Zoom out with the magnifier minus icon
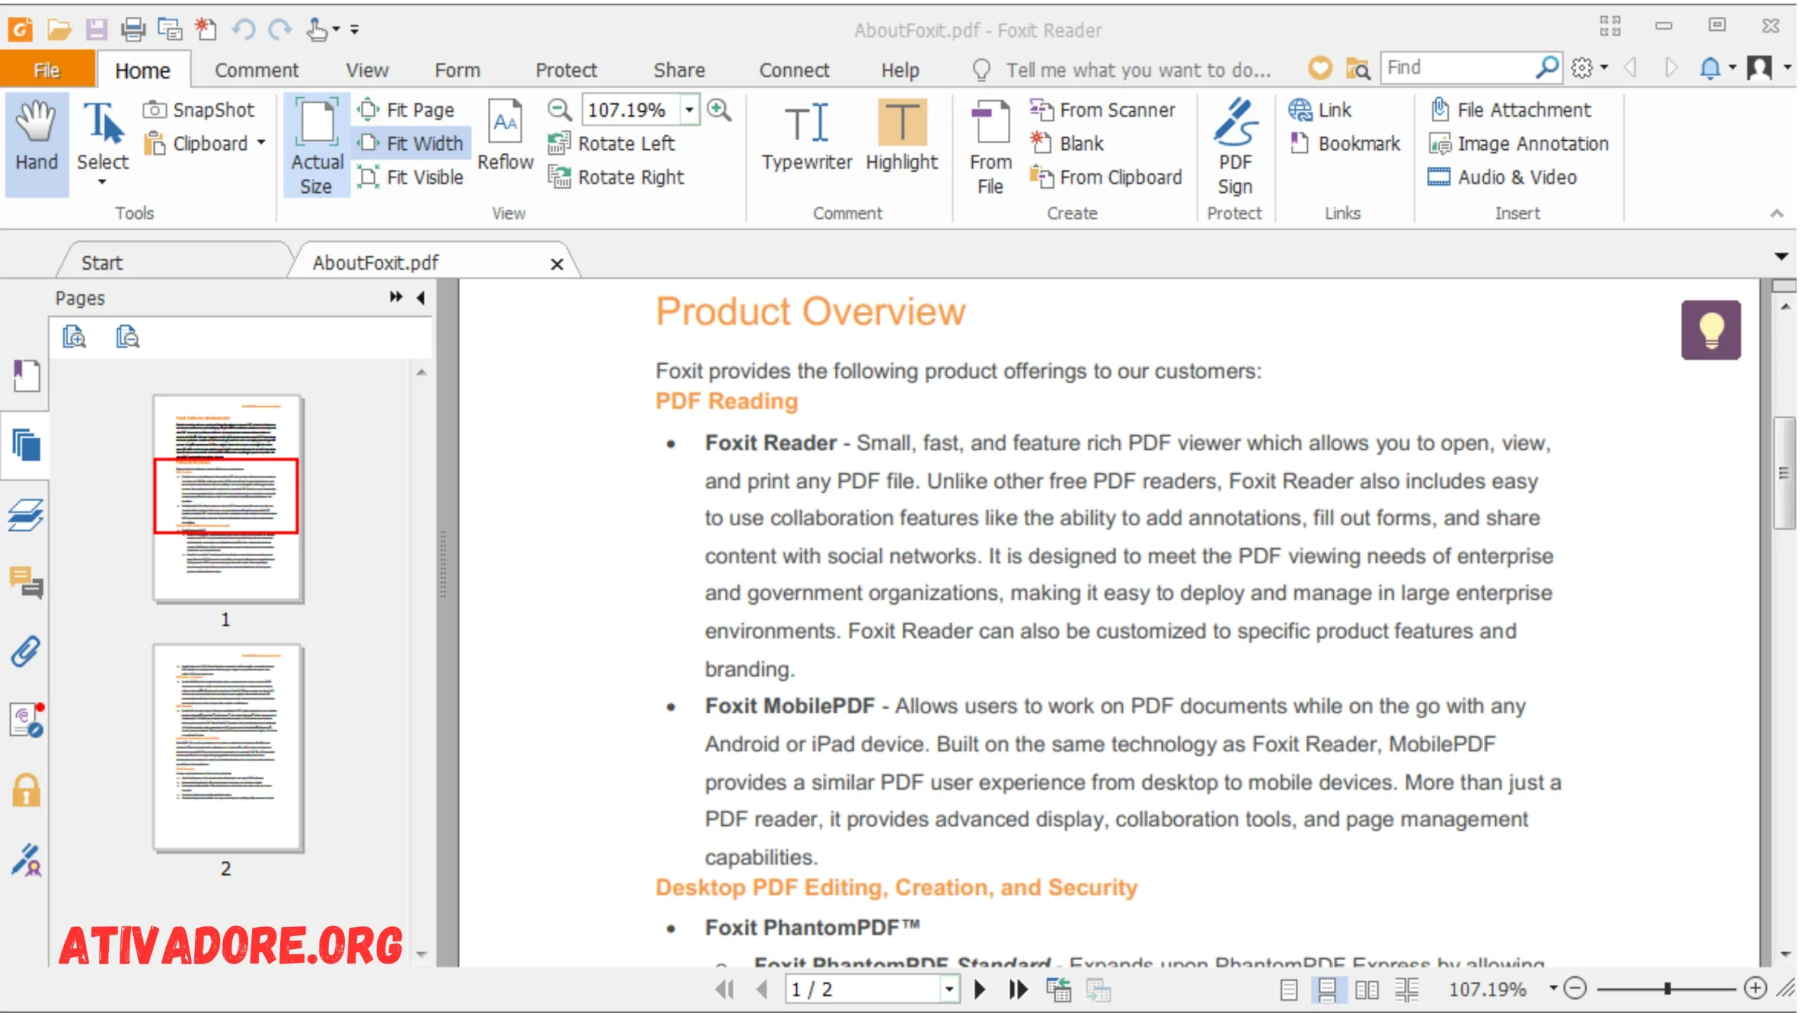Image resolution: width=1802 pixels, height=1013 pixels. (x=560, y=110)
